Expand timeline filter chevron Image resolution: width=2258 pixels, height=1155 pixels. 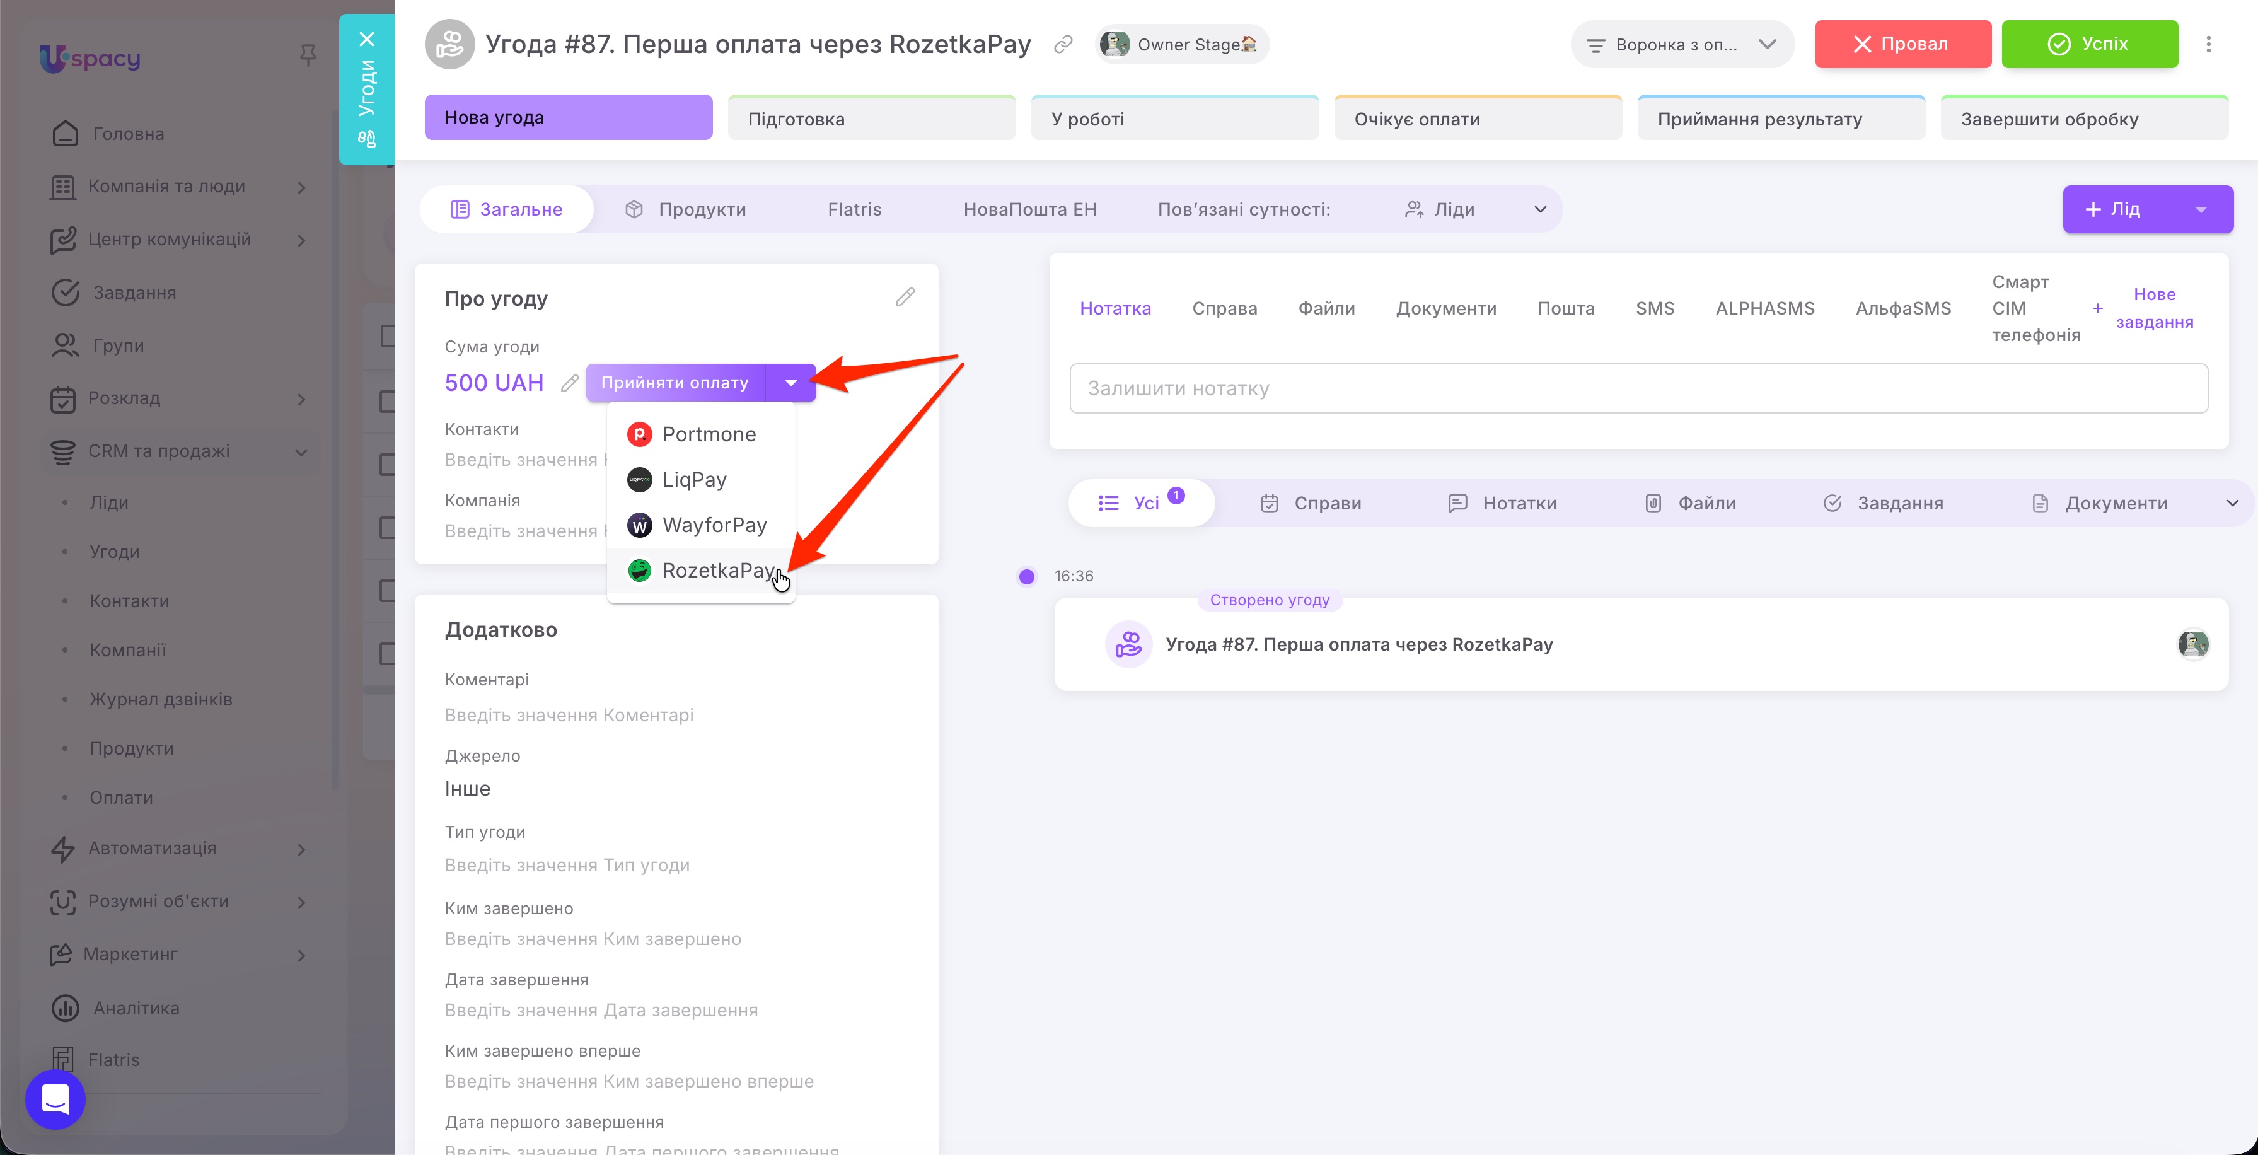coord(2232,503)
